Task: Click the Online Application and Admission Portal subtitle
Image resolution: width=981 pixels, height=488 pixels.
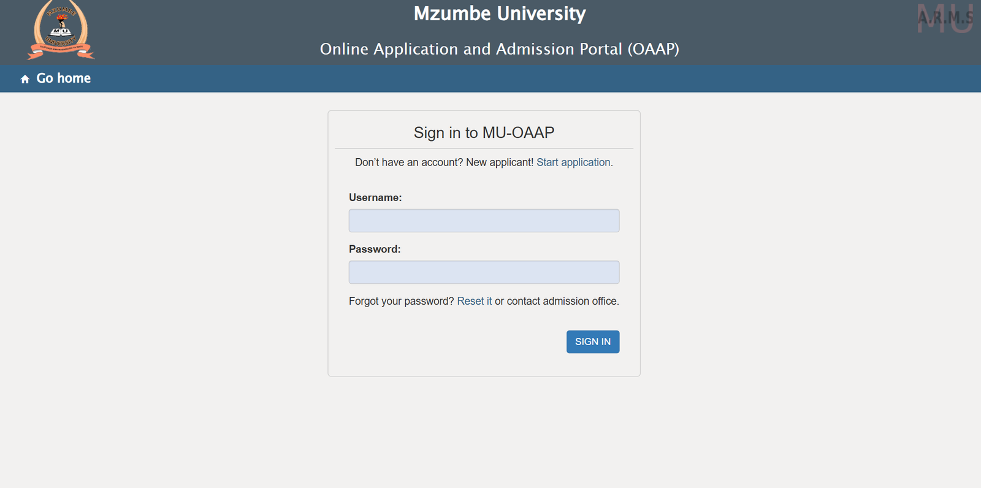Action: (x=499, y=49)
